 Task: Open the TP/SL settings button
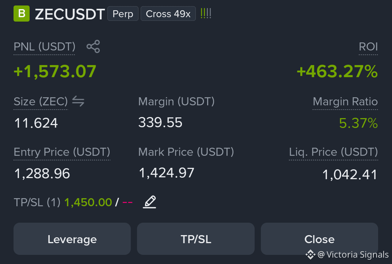click(x=196, y=239)
